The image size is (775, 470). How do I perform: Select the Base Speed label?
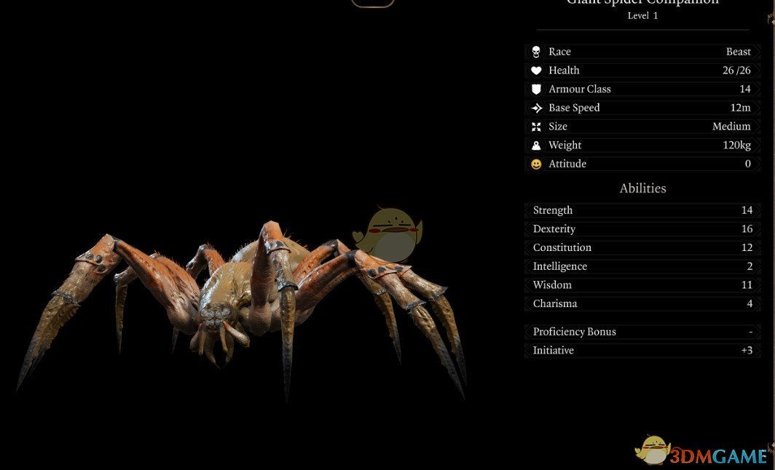click(574, 108)
